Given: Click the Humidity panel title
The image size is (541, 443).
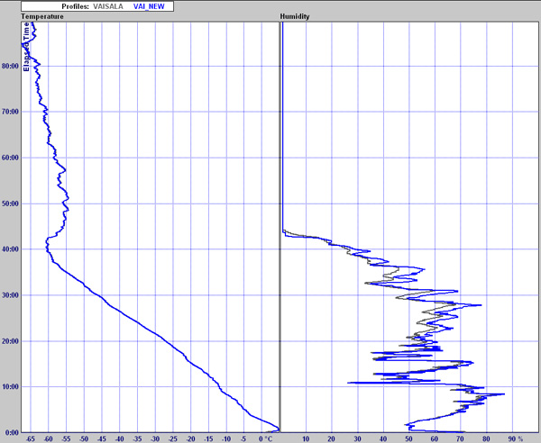Looking at the screenshot, I should tap(296, 16).
